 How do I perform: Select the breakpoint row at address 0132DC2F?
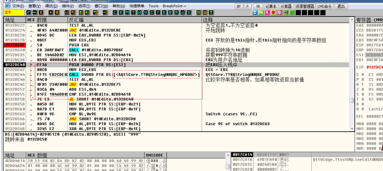coord(15,45)
